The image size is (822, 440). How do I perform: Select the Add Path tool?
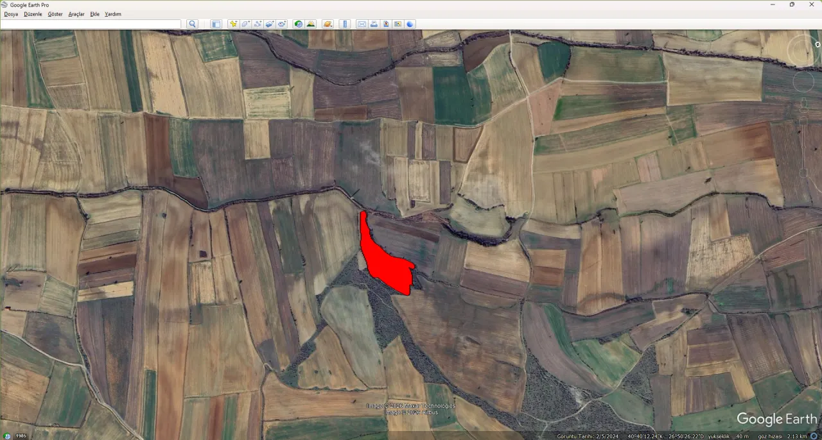258,24
